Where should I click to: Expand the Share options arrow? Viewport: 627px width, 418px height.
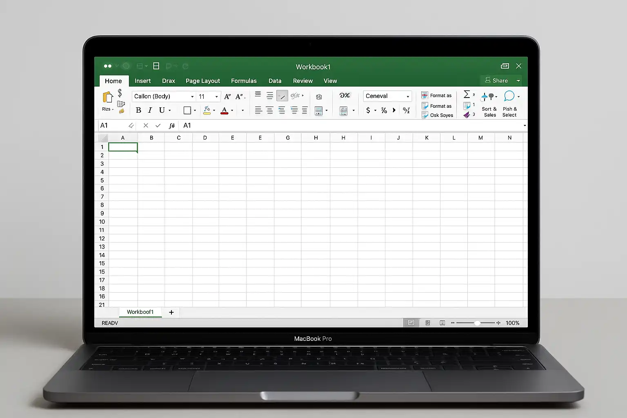click(518, 81)
